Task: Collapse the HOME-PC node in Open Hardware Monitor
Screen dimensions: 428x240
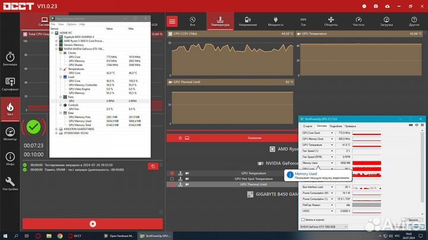Action: coord(52,33)
